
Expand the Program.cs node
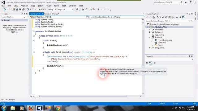point(150,48)
